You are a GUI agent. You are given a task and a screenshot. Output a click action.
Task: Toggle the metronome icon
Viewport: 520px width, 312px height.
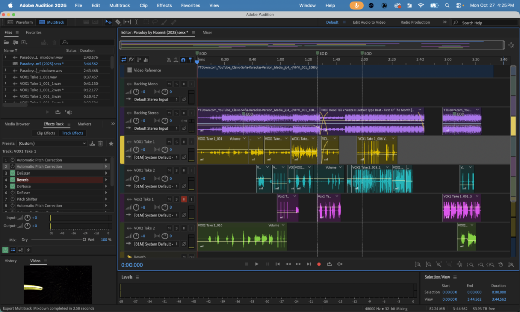[x=169, y=60]
